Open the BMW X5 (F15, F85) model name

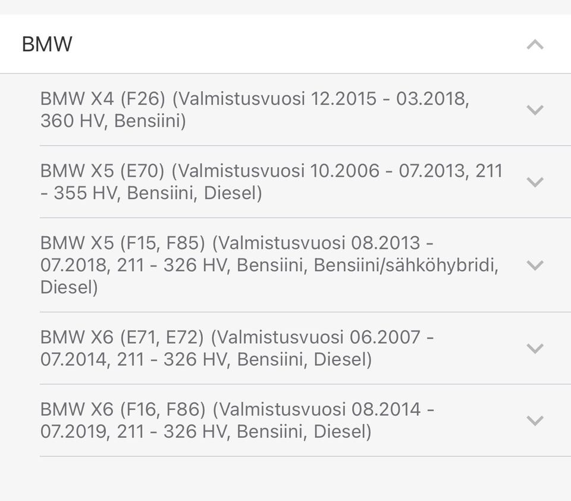[122, 243]
